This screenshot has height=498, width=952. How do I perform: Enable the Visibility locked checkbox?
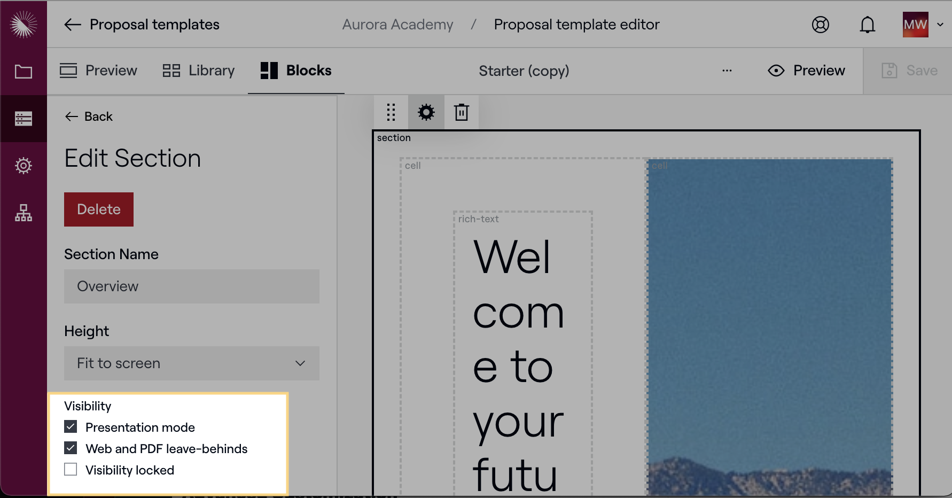pos(71,470)
